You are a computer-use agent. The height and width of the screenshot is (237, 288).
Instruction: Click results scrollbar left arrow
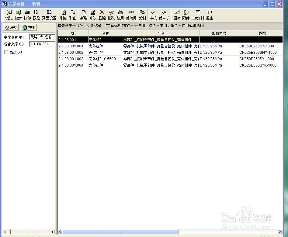pos(60,232)
